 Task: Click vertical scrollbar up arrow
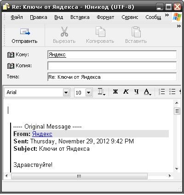[177, 103]
